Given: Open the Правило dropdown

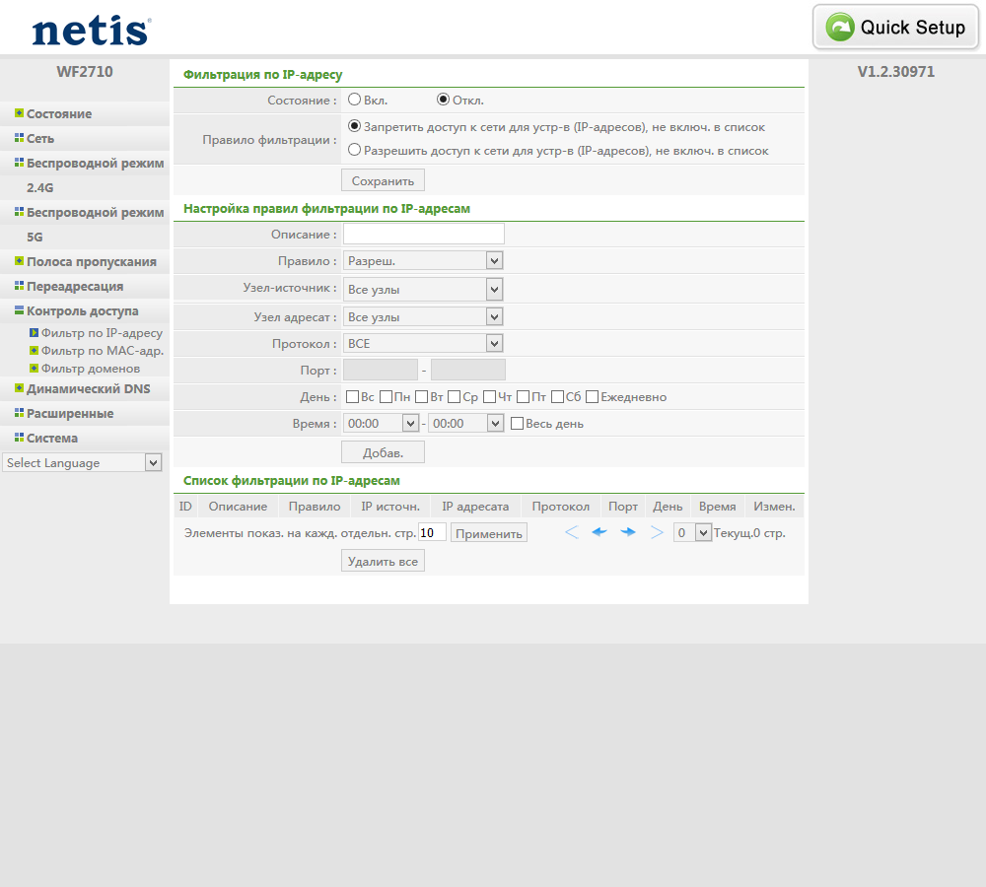Looking at the screenshot, I should [x=423, y=260].
